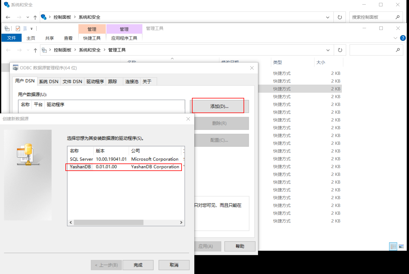Go up one level from 管理工具
Screen dimensions: 409x274
tap(35, 50)
